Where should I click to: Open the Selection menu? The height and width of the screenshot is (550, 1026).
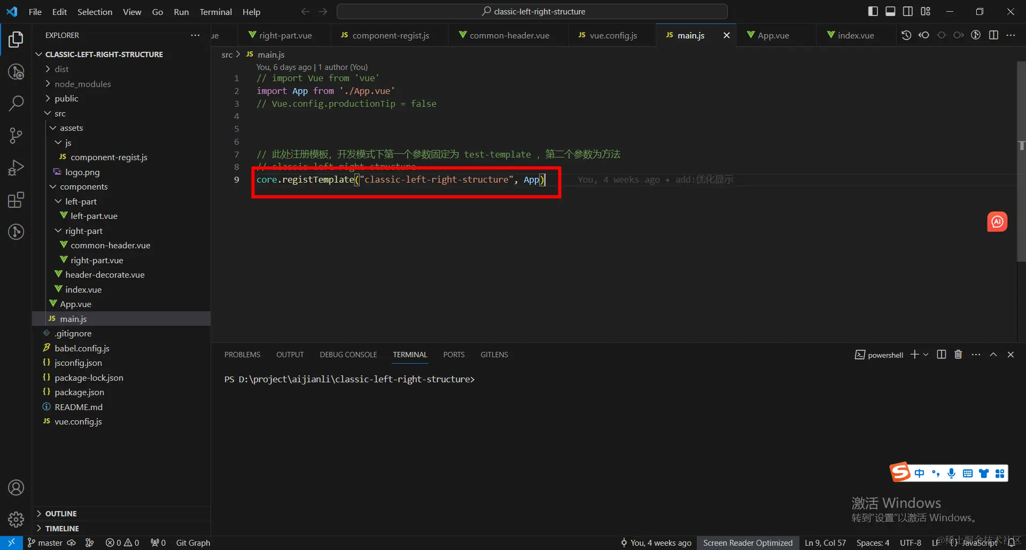pyautogui.click(x=95, y=12)
